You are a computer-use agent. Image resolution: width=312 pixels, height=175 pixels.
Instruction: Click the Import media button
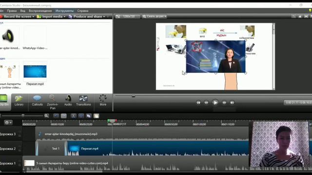click(50, 17)
